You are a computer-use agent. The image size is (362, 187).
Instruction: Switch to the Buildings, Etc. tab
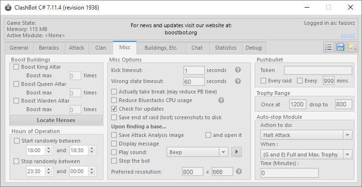point(161,48)
